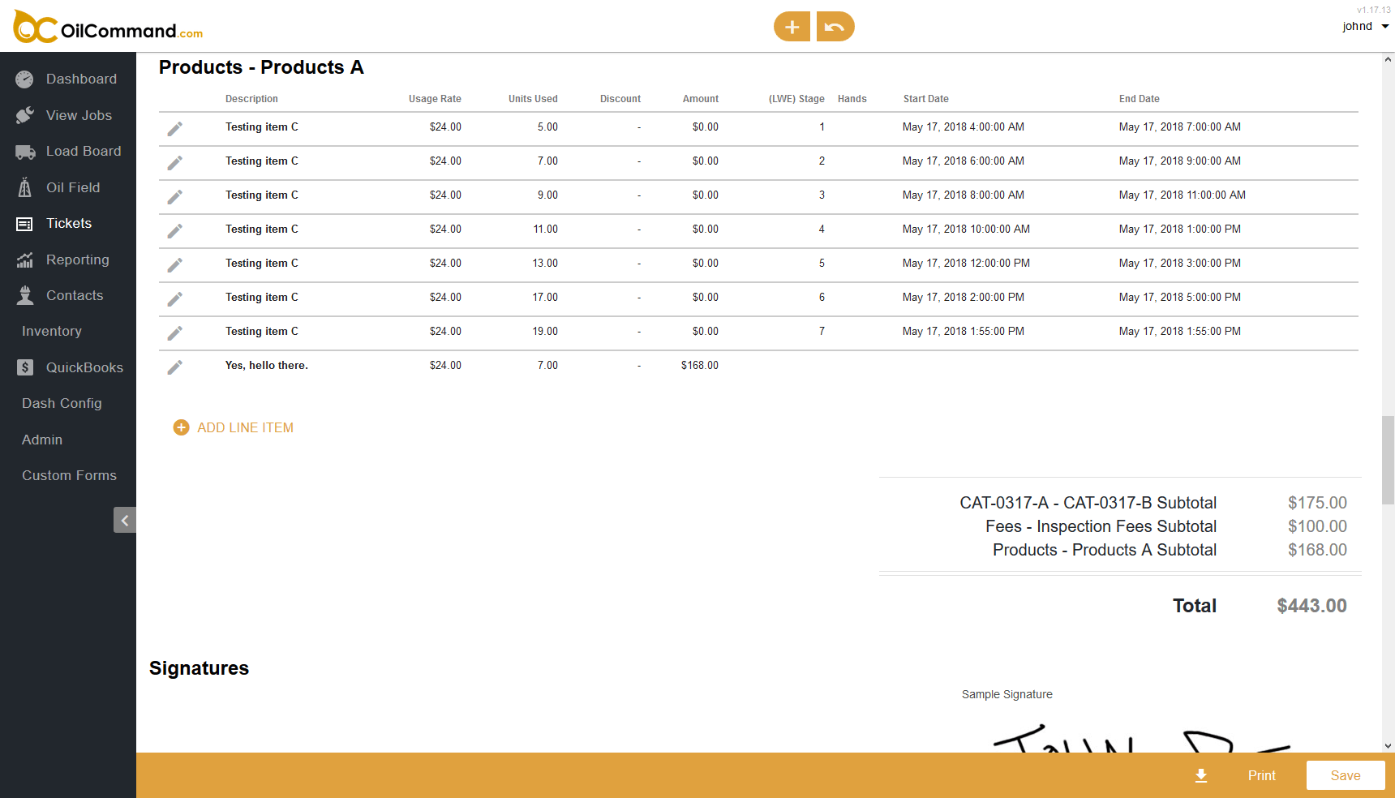Viewport: 1395px width, 798px height.
Task: Click the Reporting chart icon
Action: (25, 260)
